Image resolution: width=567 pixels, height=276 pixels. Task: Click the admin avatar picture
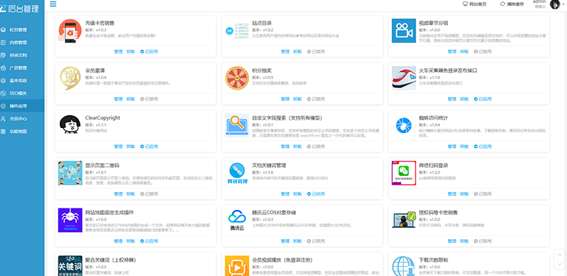coord(555,4)
